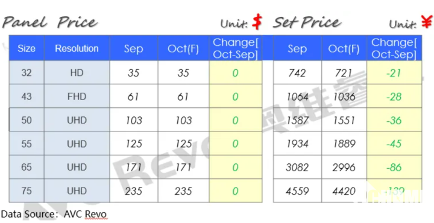
Task: Click set price change value -28
Action: tap(394, 96)
